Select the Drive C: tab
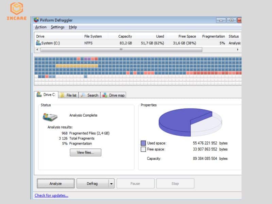The width and height of the screenshot is (272, 204). [x=46, y=95]
